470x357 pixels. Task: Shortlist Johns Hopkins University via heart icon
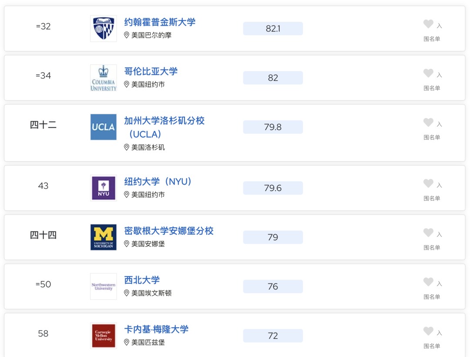coord(428,24)
